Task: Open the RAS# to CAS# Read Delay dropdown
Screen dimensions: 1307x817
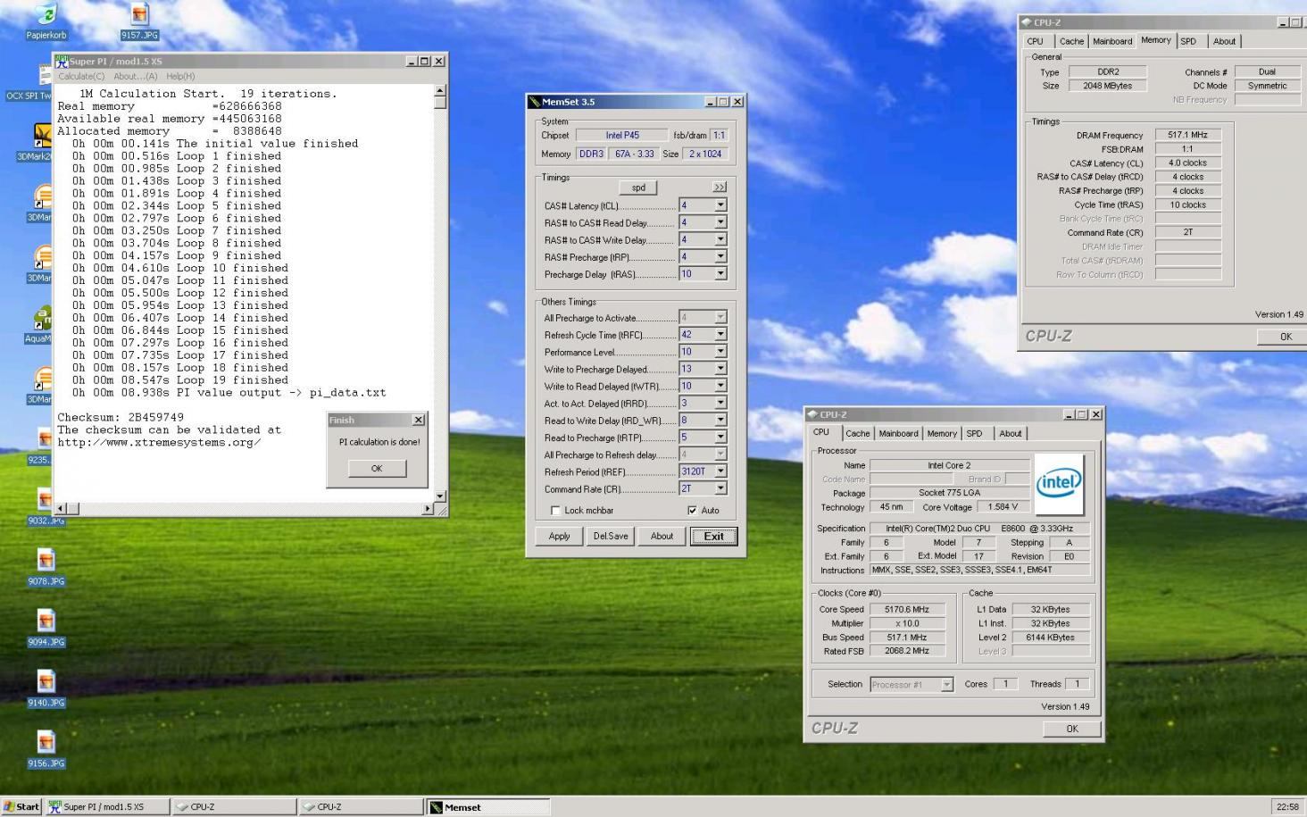Action: click(x=720, y=222)
